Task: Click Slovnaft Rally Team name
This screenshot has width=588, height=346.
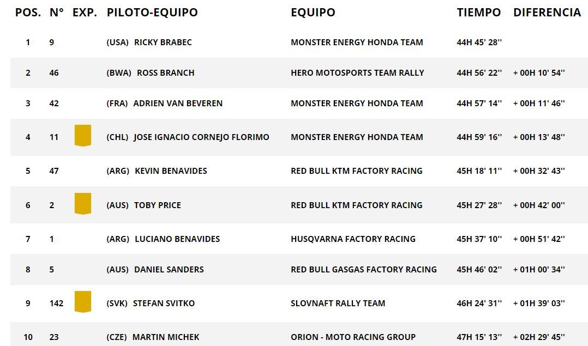Action: [x=338, y=303]
